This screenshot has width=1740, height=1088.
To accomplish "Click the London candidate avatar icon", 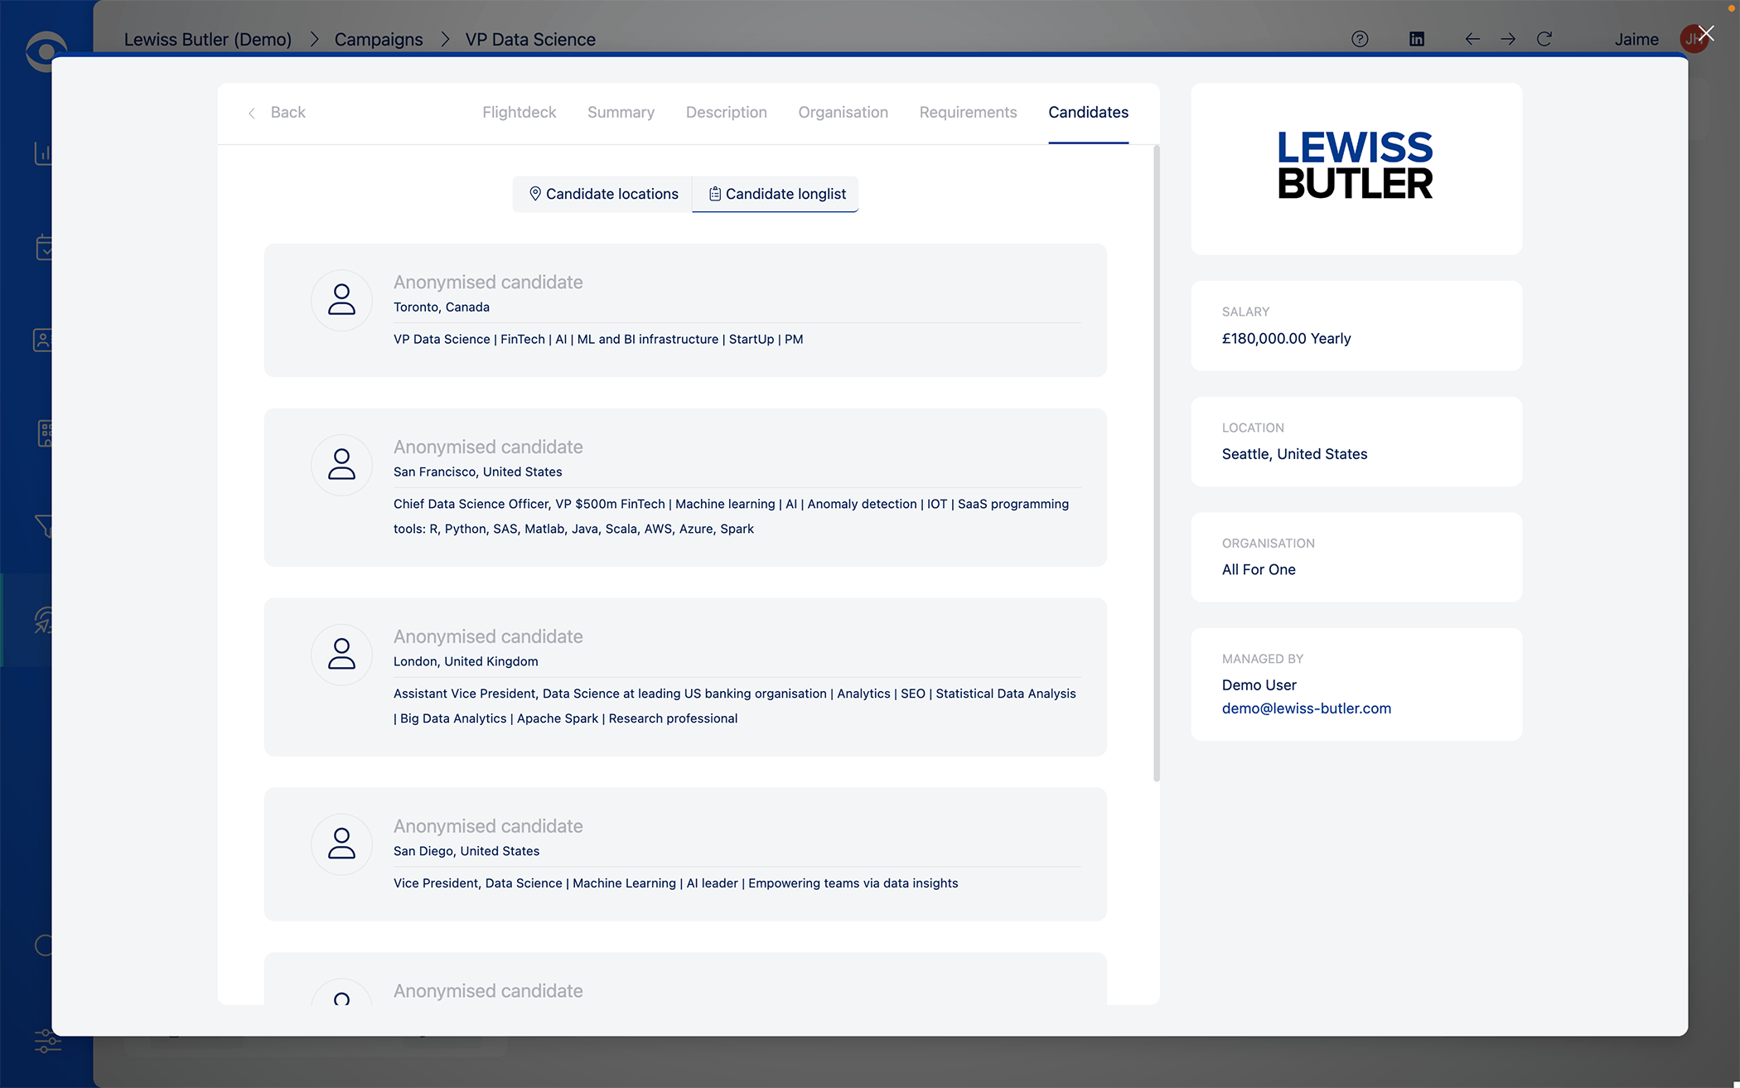I will [x=341, y=655].
